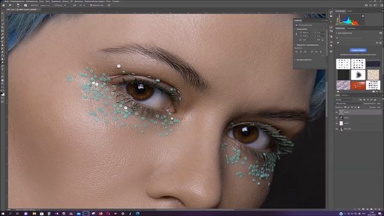Open the Image menu in menu bar
This screenshot has width=384, height=216.
tap(32, 1)
